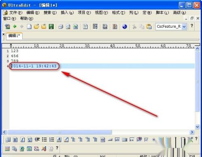This screenshot has width=202, height=157.
Task: Open the 编辑(E) menu
Action: 33,12
